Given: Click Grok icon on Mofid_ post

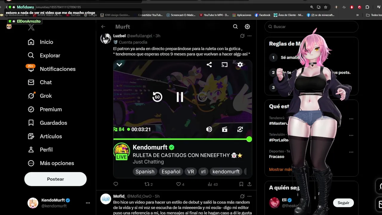Looking at the screenshot, I should tap(242, 196).
